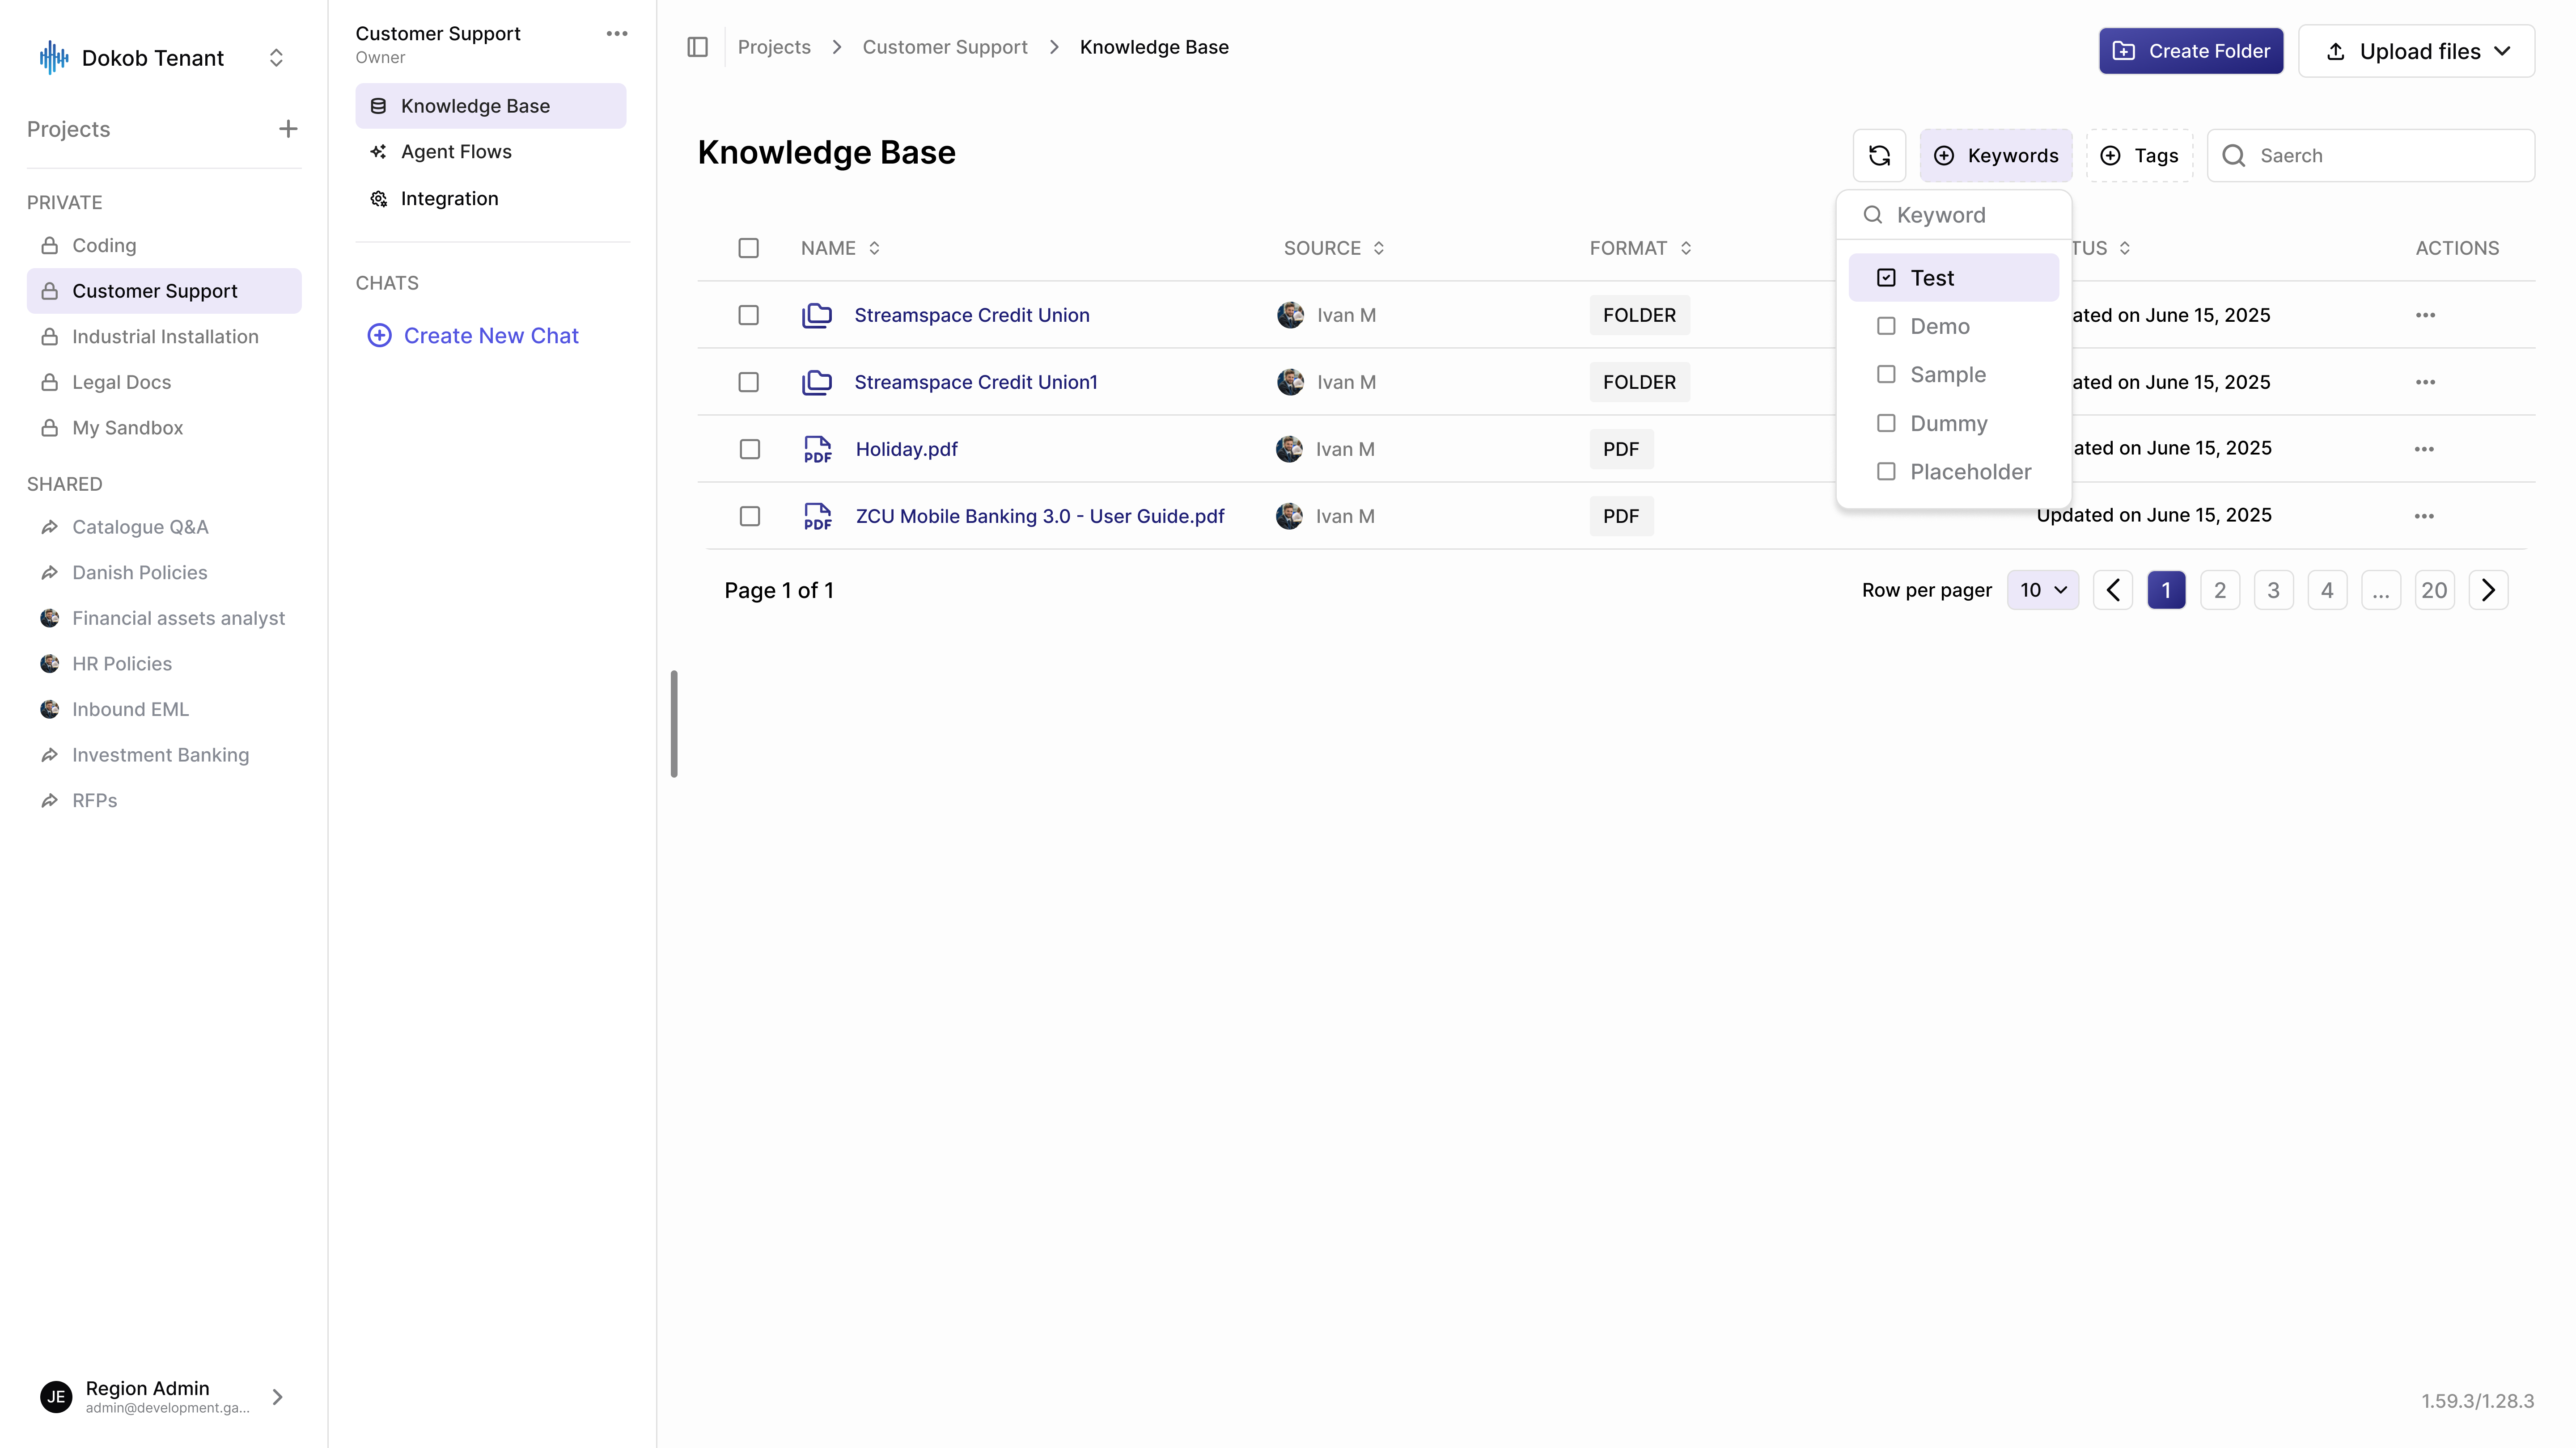Jump to page 20

point(2434,589)
